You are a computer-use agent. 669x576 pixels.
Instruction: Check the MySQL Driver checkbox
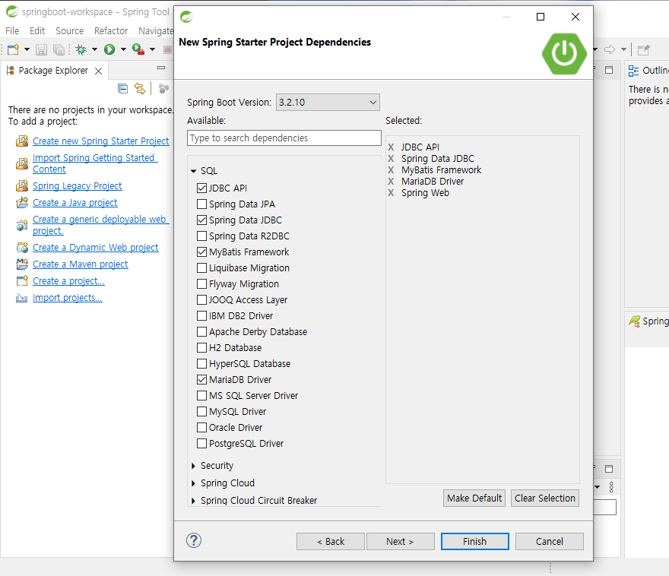(x=201, y=411)
